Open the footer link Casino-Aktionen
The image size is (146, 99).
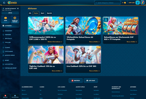pos(134,90)
